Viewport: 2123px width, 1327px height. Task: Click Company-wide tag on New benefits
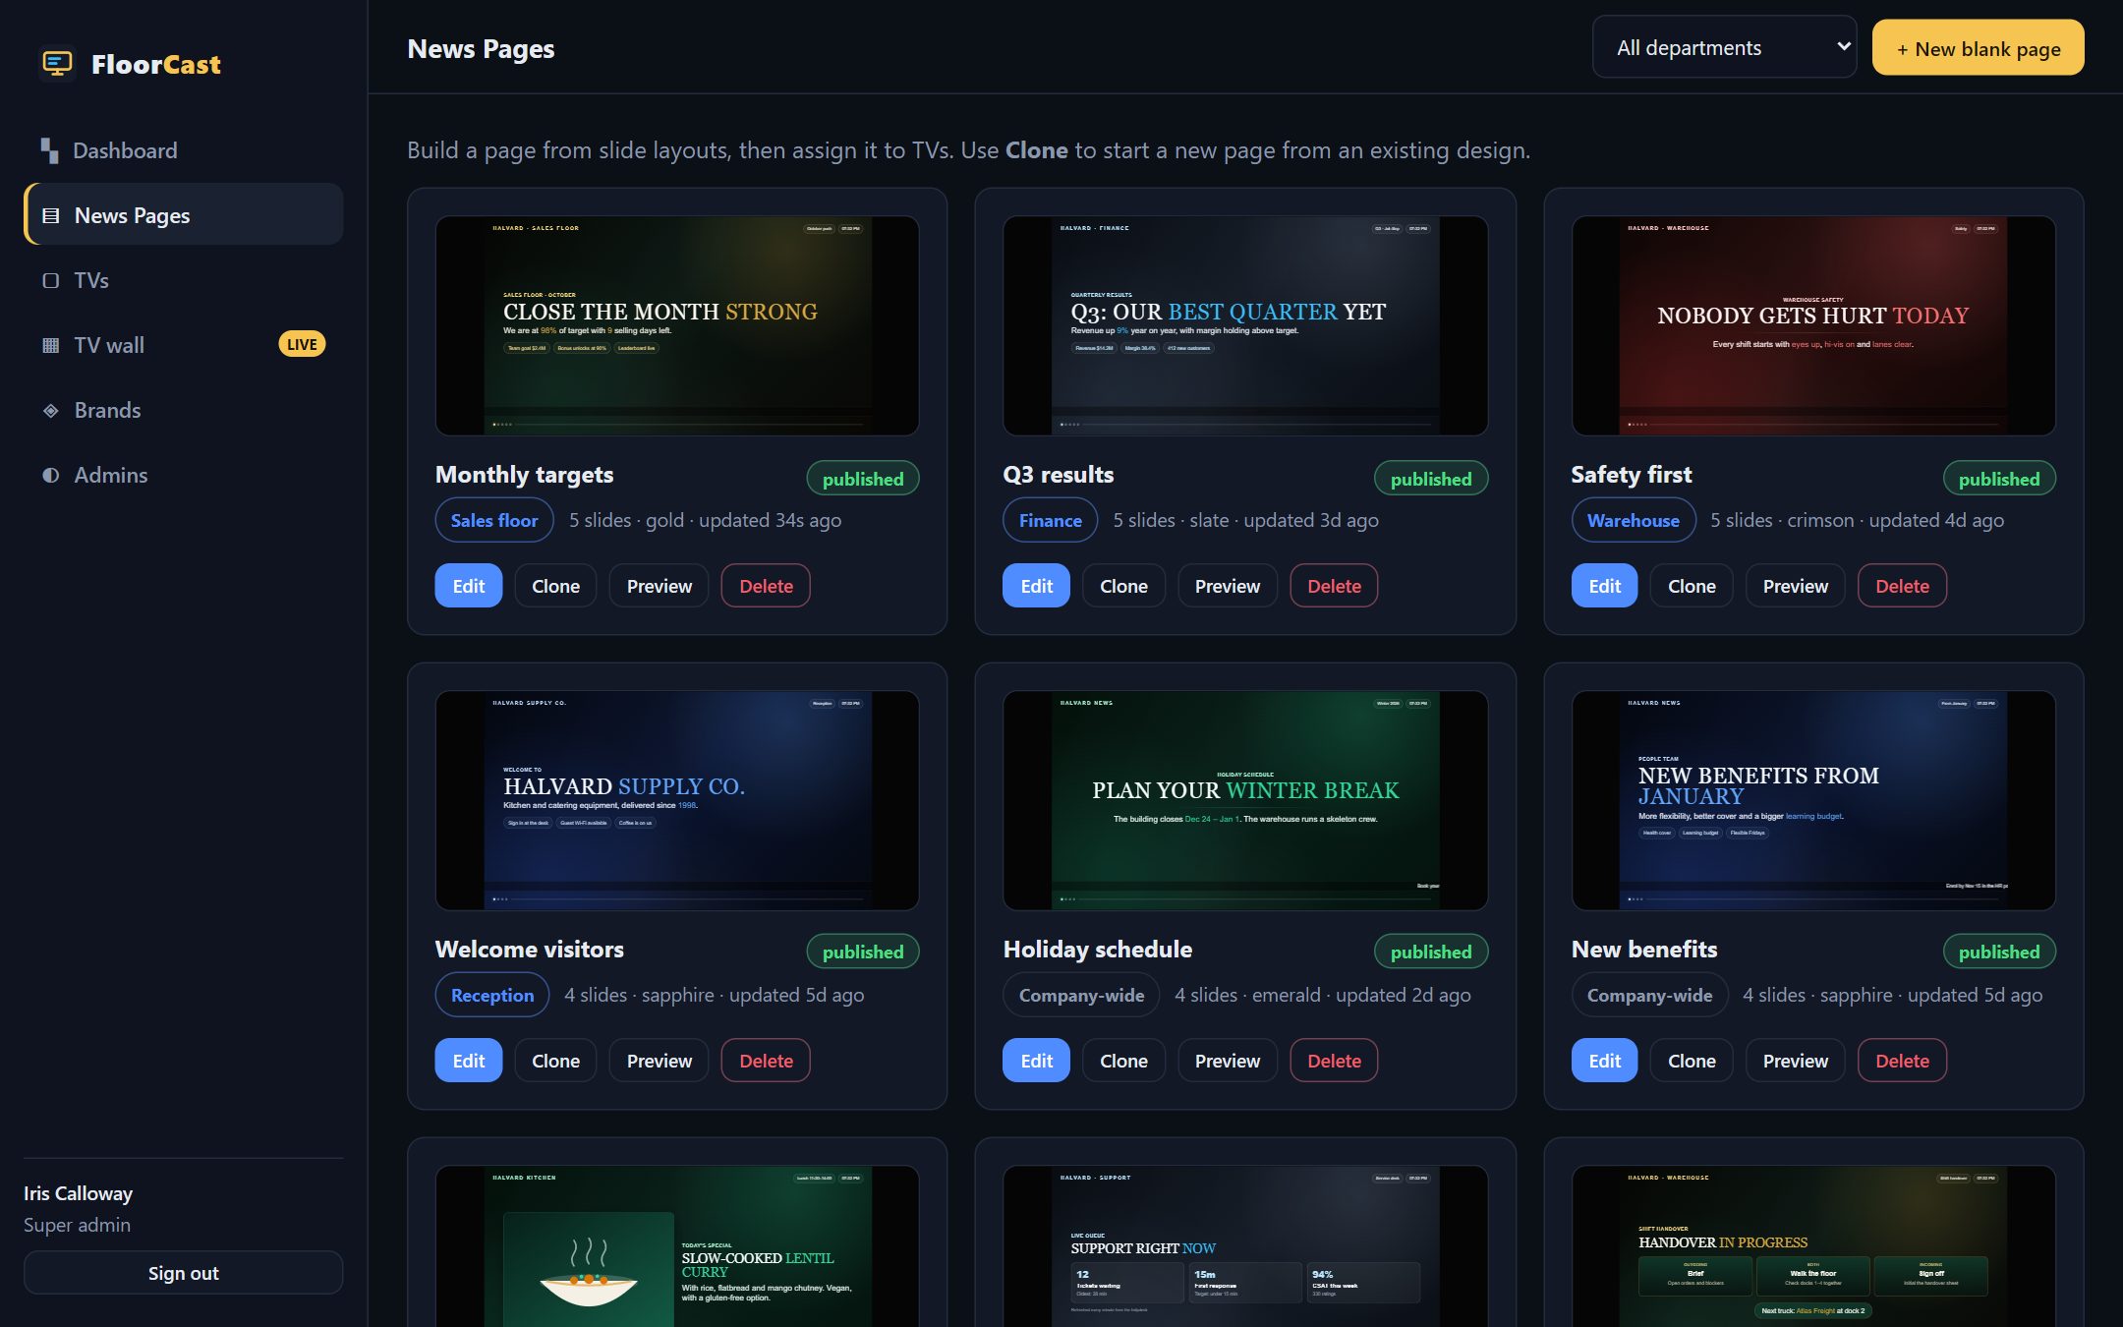click(1649, 995)
